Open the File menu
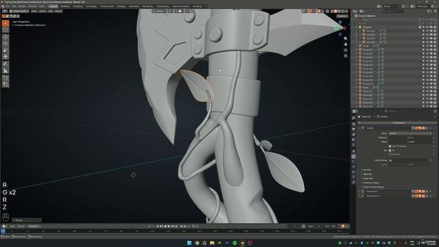 8,6
